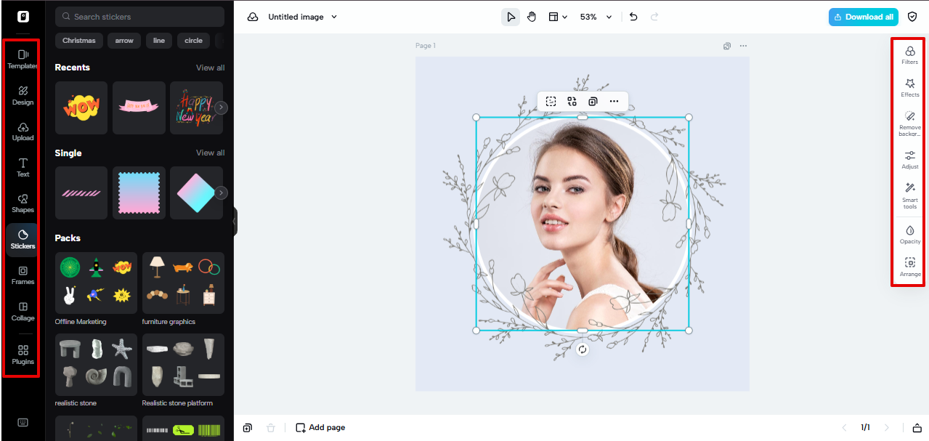
Task: Open the Design panel
Action: click(x=23, y=96)
